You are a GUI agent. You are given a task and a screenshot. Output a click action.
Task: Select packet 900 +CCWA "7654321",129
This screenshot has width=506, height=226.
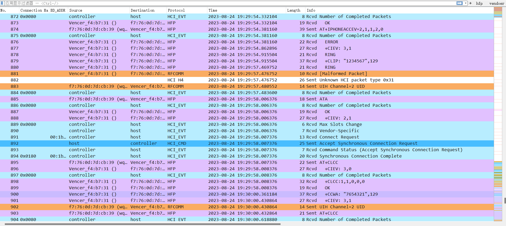click(247, 194)
